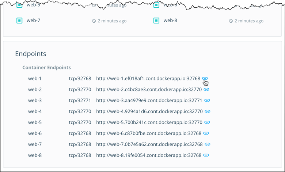This screenshot has width=285, height=172.
Task: Click the tcp/32771 port for web-3
Action: 80,100
